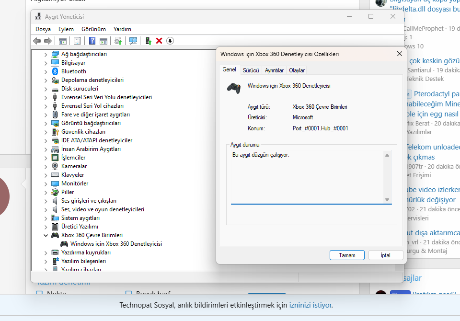Collapse the Xbox 360 Çevre Birimleri node
The image size is (460, 321).
[46, 235]
